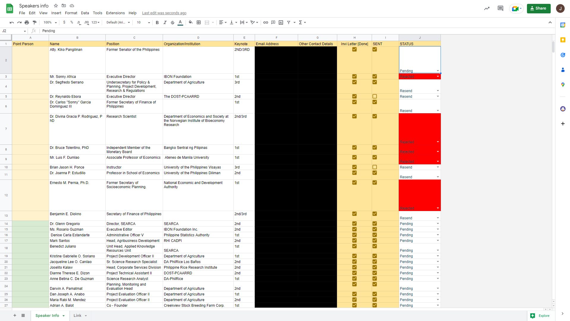The image size is (570, 321).
Task: Click the insert link icon
Action: click(265, 22)
